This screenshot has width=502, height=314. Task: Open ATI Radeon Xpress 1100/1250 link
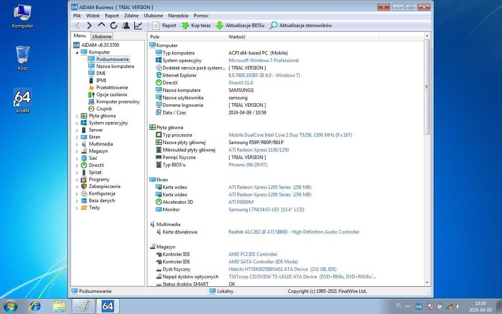click(x=259, y=150)
